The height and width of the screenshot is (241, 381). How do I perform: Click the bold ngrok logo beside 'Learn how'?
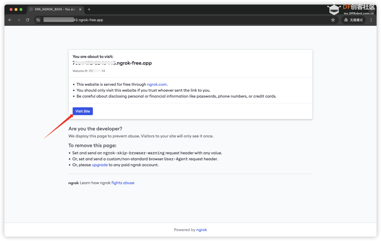coord(73,183)
